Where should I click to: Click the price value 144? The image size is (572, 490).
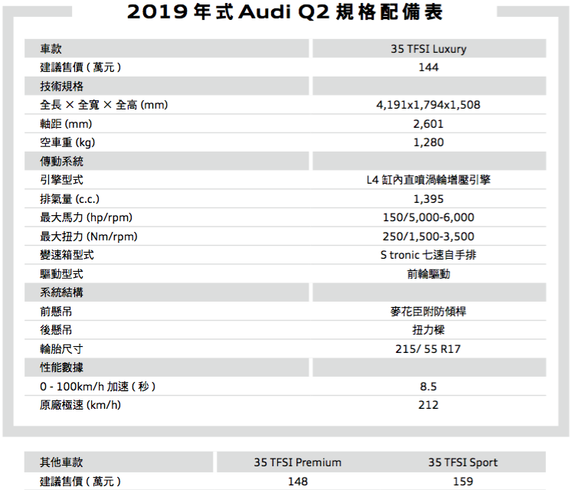[429, 67]
